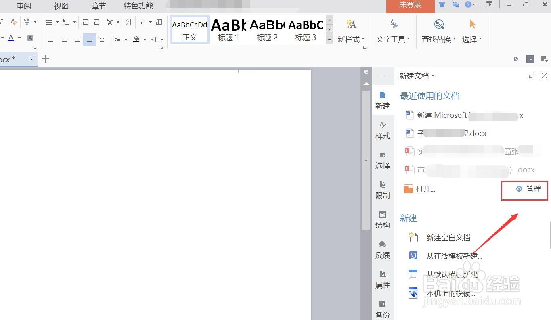Click the 未登录 login button
The width and height of the screenshot is (551, 320).
click(x=410, y=5)
